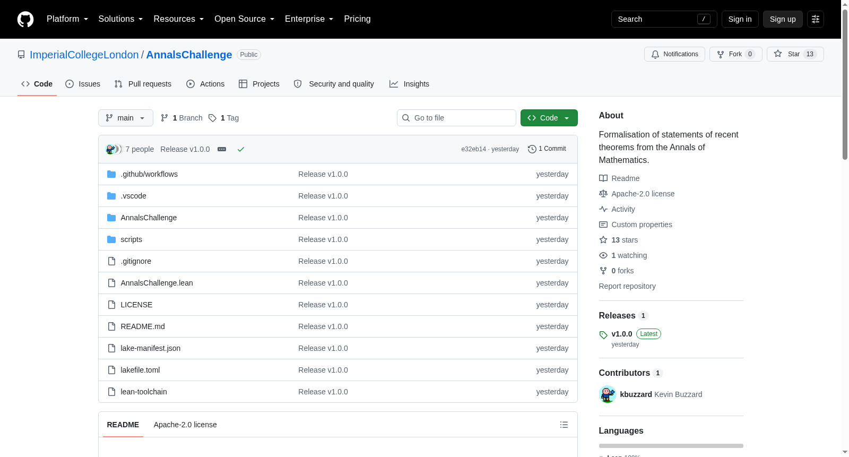Select the README tab
This screenshot has width=849, height=457.
[x=123, y=425]
